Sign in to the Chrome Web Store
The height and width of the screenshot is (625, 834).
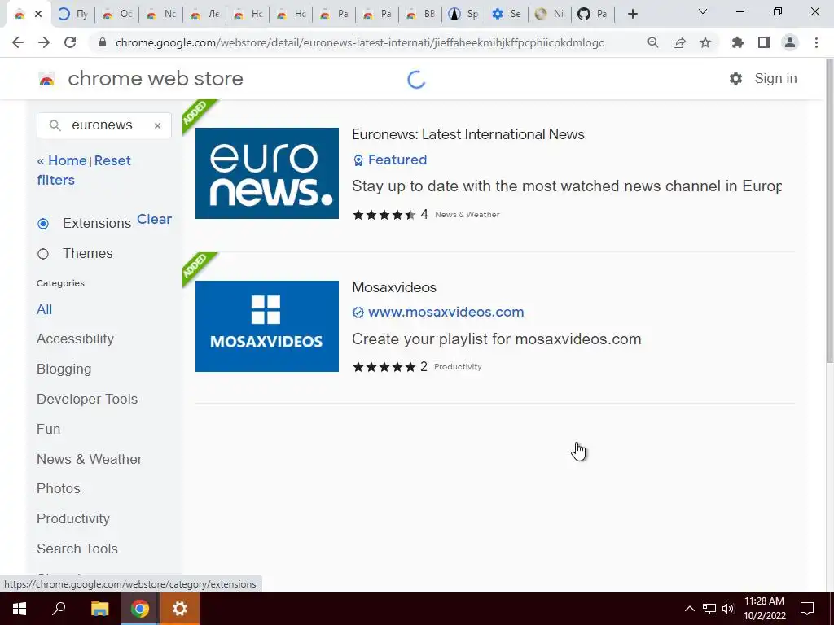click(x=775, y=79)
